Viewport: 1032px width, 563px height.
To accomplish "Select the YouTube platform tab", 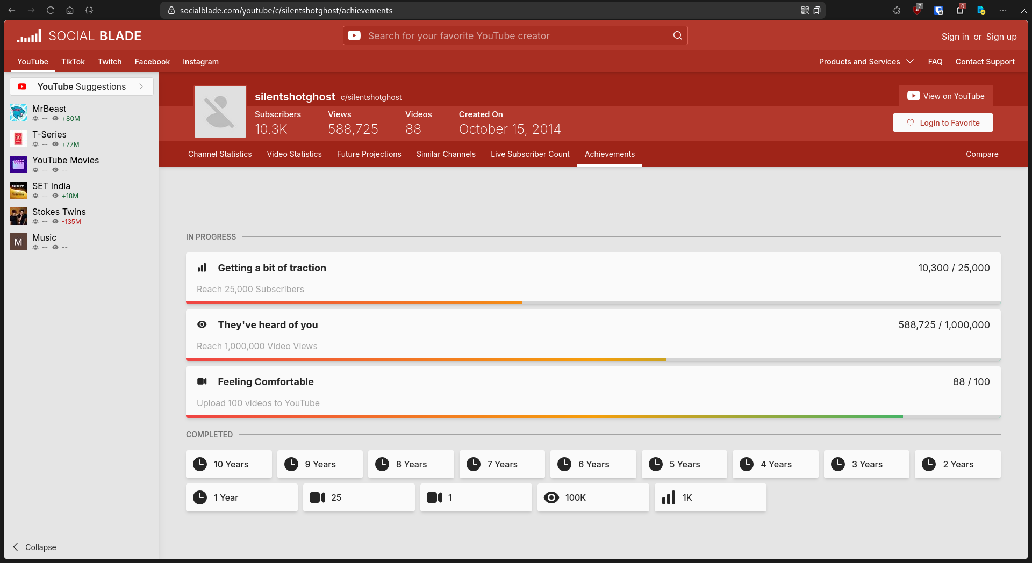I will tap(33, 62).
